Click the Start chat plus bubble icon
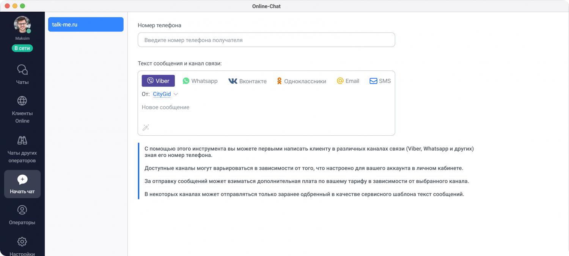Screen dimensions: 569x256 point(22,180)
